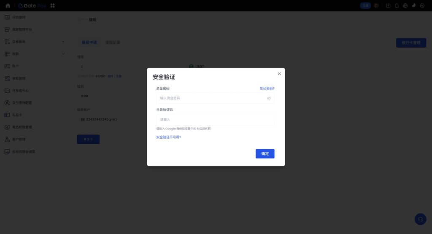Click the blue submit button below account
The image size is (432, 234).
coord(88,139)
